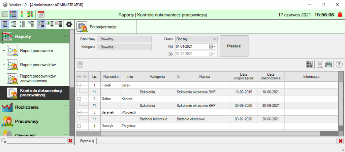Screen dimensions: 345x152
Task: Switch to single column colored dots view
Action: (x=22, y=14)
